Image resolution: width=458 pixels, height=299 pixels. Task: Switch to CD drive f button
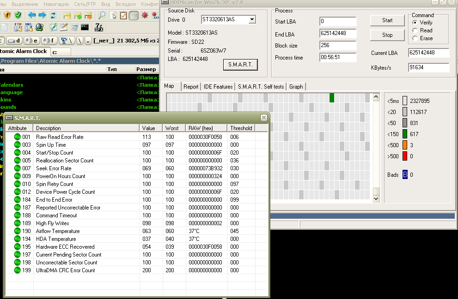click(x=49, y=41)
